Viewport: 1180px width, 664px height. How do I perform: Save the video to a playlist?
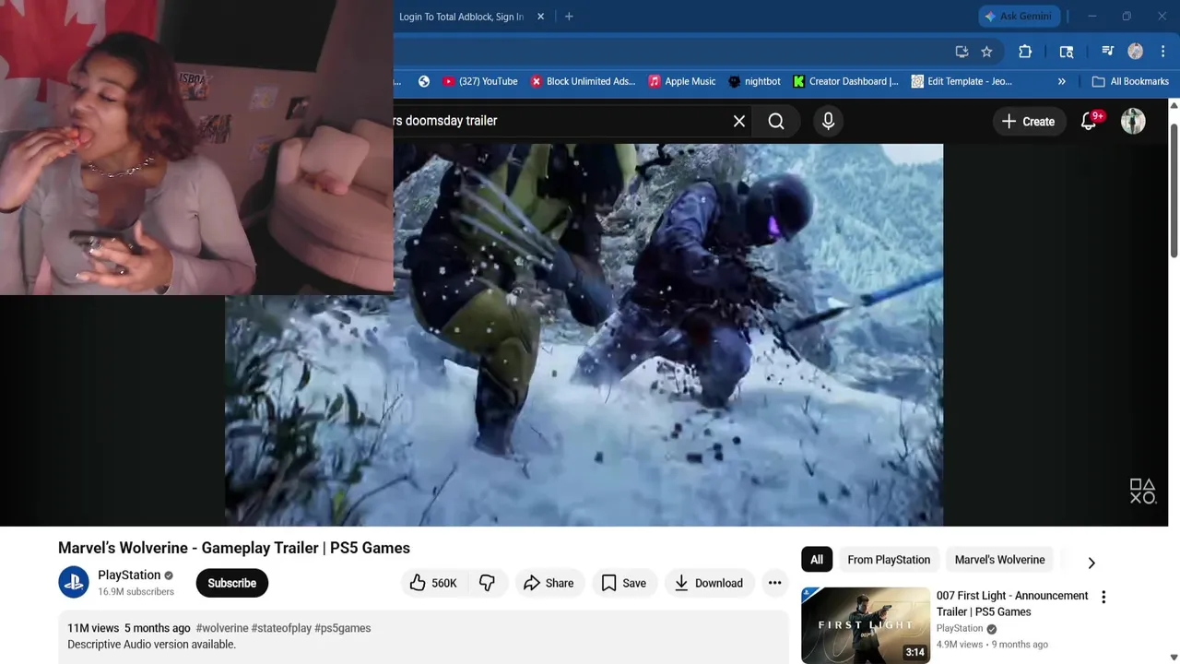coord(624,583)
